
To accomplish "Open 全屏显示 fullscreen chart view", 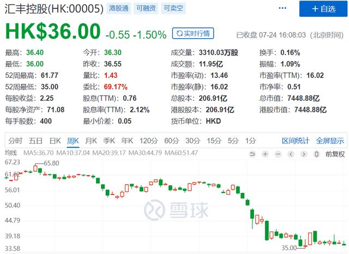I will 330,141.
